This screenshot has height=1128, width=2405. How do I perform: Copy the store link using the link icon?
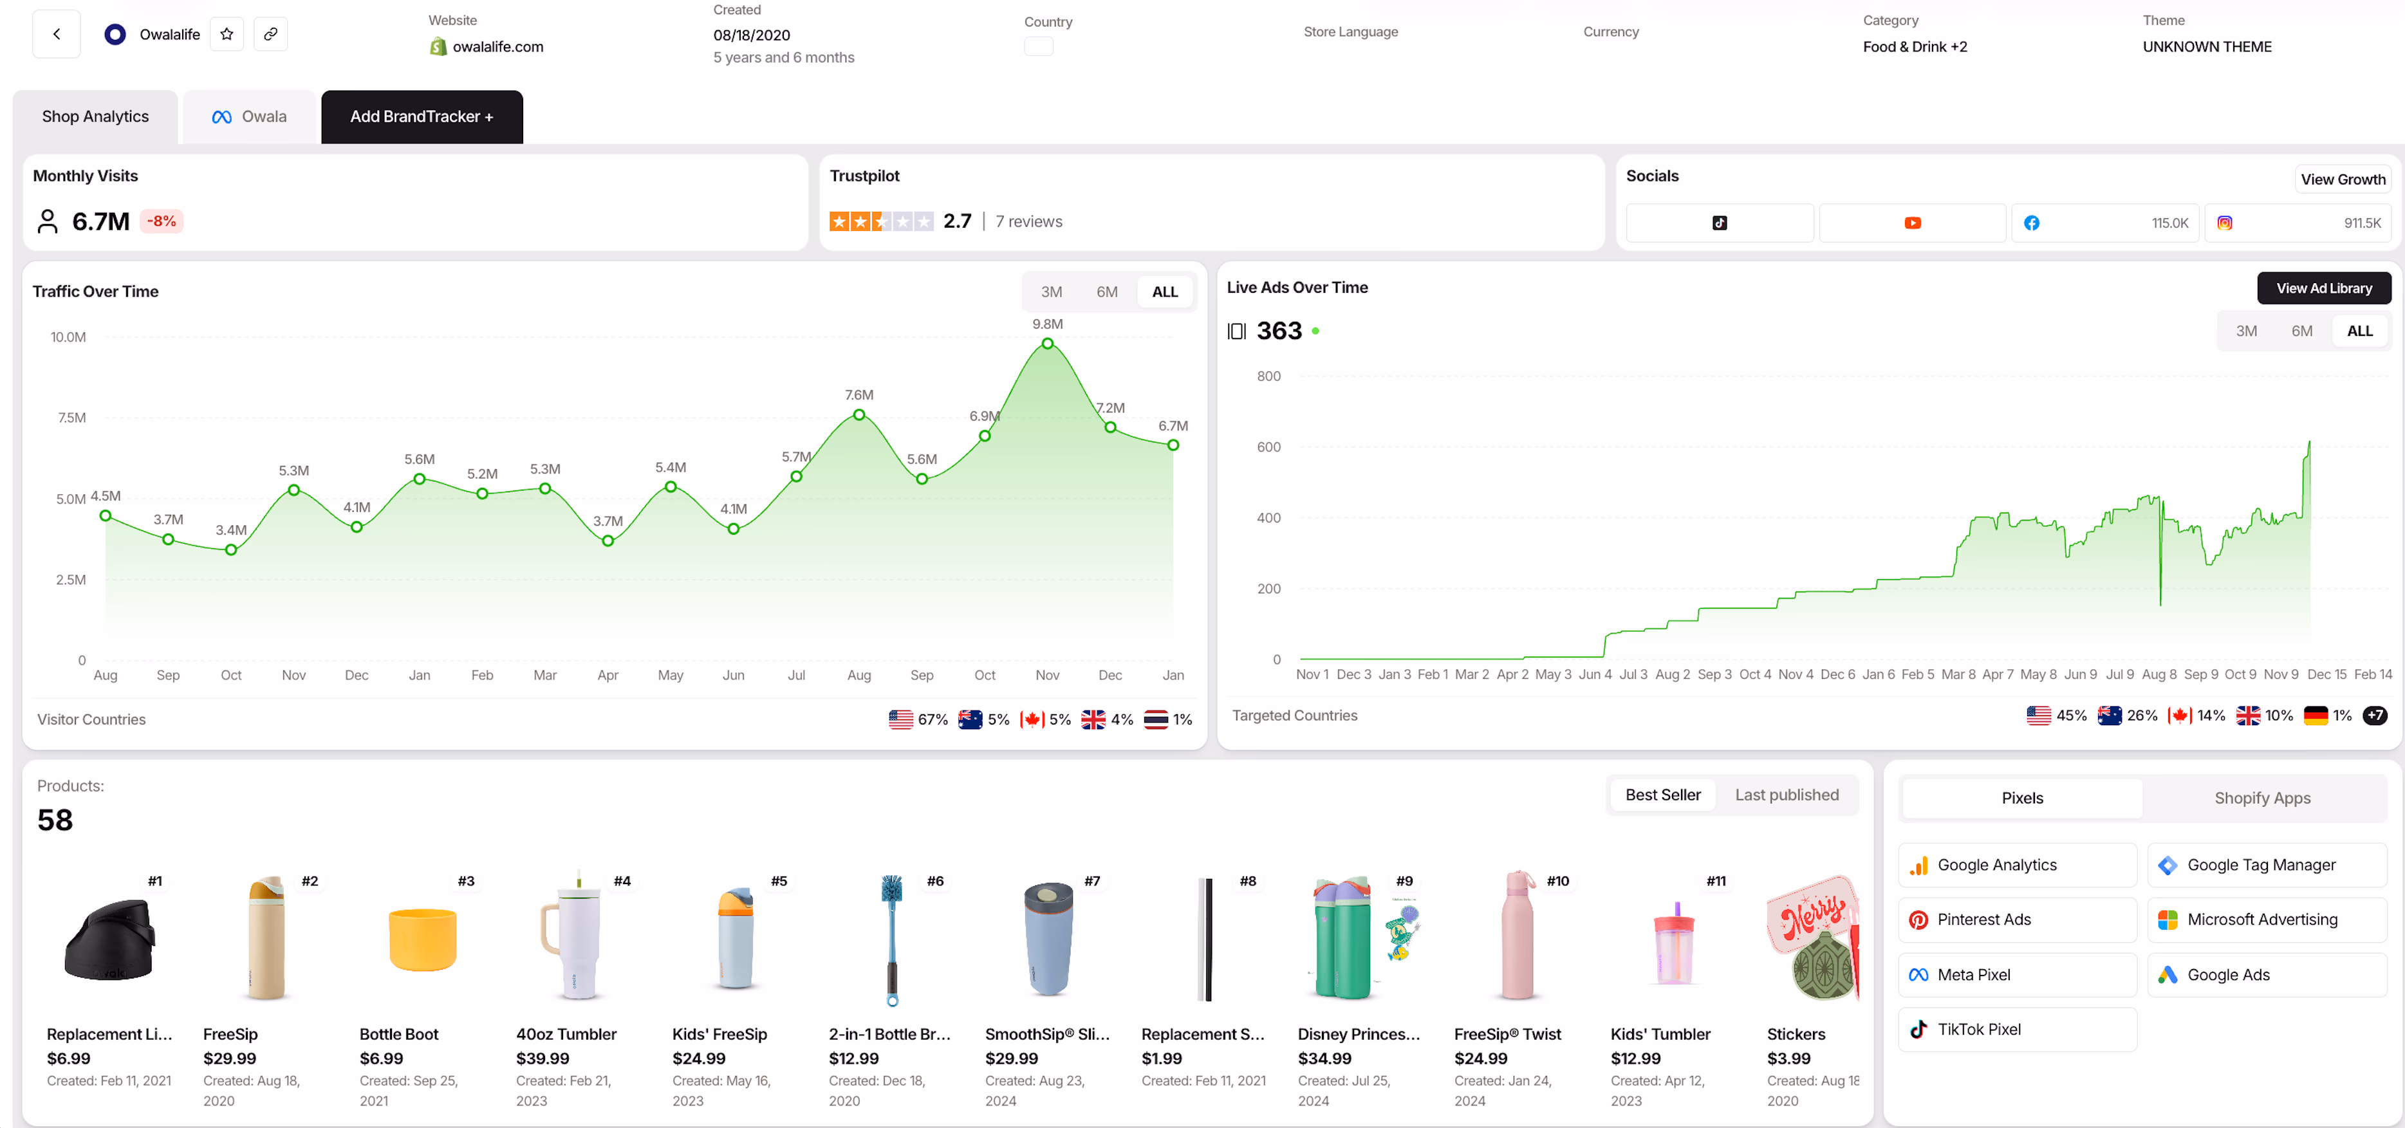[271, 33]
